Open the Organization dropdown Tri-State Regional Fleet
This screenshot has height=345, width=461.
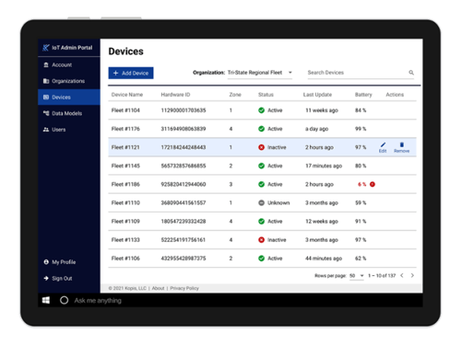coord(260,73)
